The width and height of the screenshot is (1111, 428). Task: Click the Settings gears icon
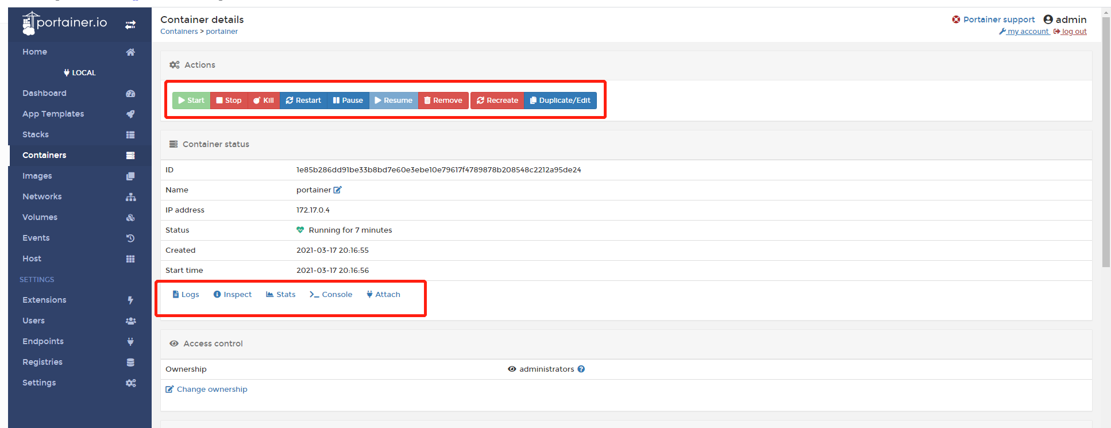(x=131, y=383)
